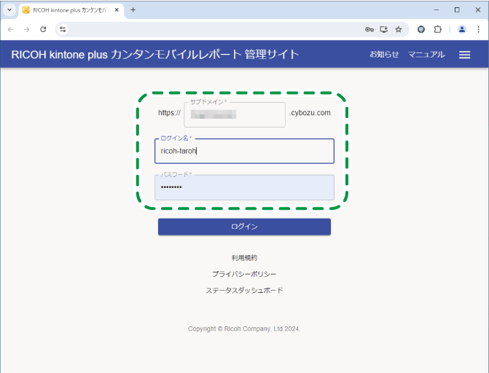Click the browser forward arrow
Image resolution: width=489 pixels, height=373 pixels.
[27, 29]
